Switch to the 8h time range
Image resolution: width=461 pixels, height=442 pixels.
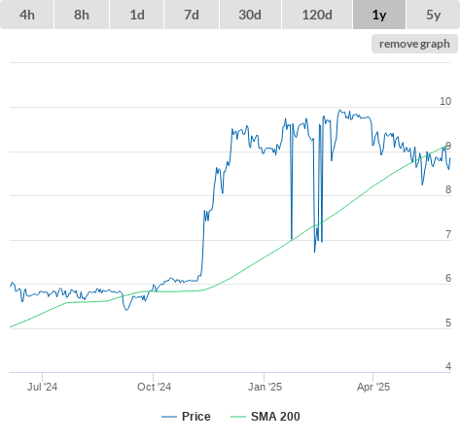click(x=82, y=15)
